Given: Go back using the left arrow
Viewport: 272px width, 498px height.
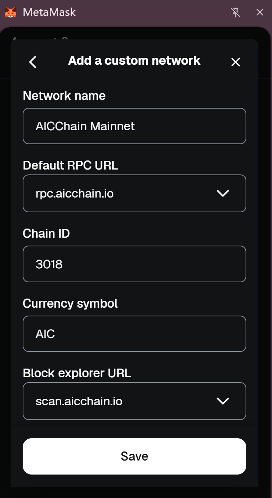Looking at the screenshot, I should click(x=33, y=62).
